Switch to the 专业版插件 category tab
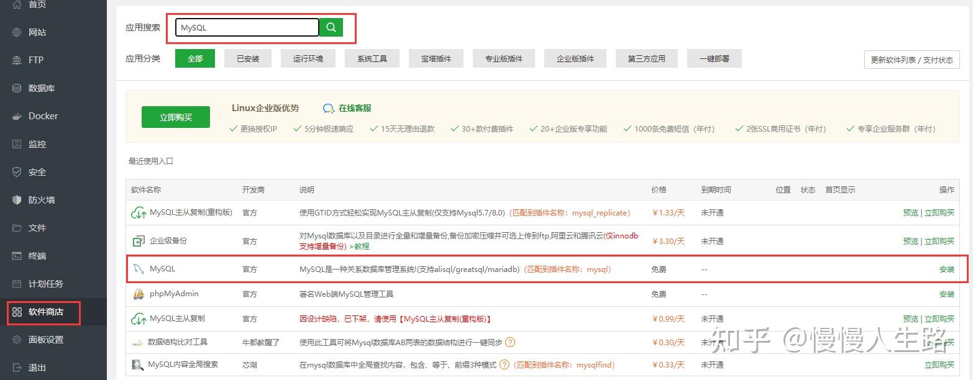Viewport: 973px width, 380px height. [x=504, y=58]
